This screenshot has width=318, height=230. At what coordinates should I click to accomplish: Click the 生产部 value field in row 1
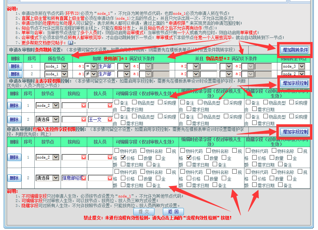pyautogui.click(x=106, y=66)
